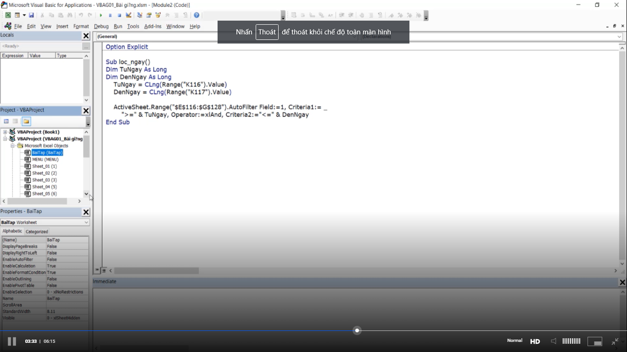This screenshot has height=352, width=627.
Task: Switch to the Categorized properties tab
Action: coord(37,231)
